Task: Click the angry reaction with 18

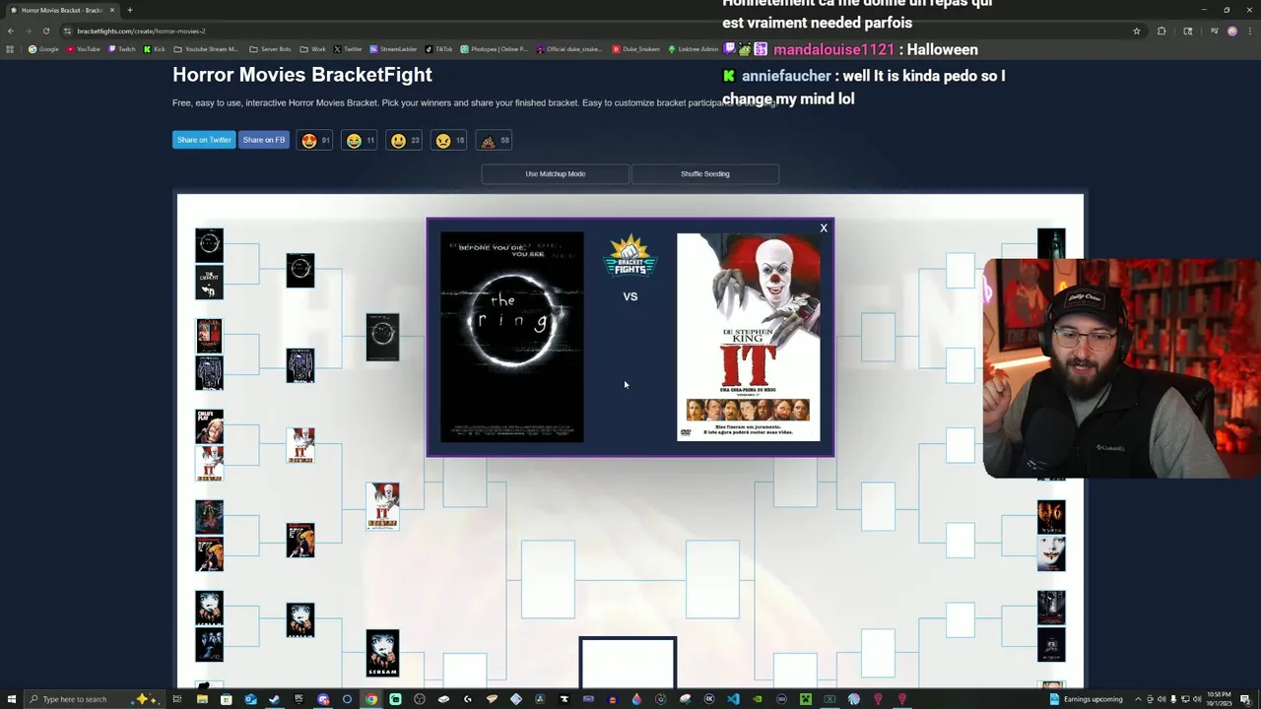Action: point(449,141)
